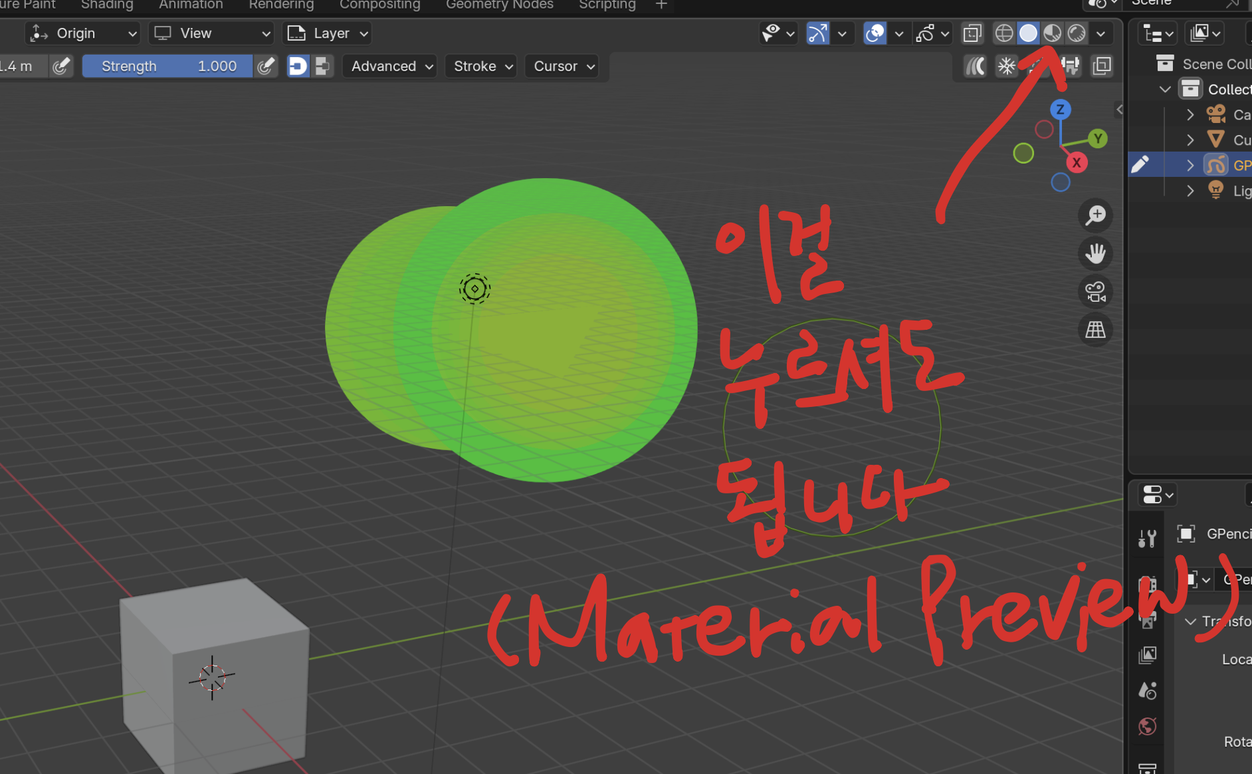
Task: Toggle viewport overlays display
Action: coord(875,33)
